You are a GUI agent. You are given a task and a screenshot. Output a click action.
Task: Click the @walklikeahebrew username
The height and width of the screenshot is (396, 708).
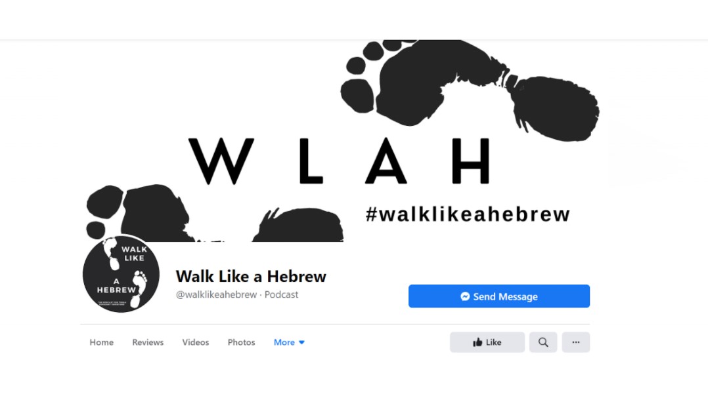tap(216, 294)
